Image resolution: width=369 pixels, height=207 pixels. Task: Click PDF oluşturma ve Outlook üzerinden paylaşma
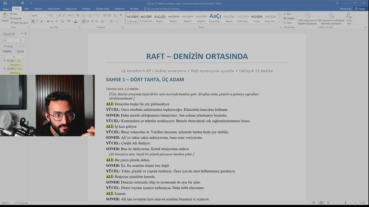point(331,18)
